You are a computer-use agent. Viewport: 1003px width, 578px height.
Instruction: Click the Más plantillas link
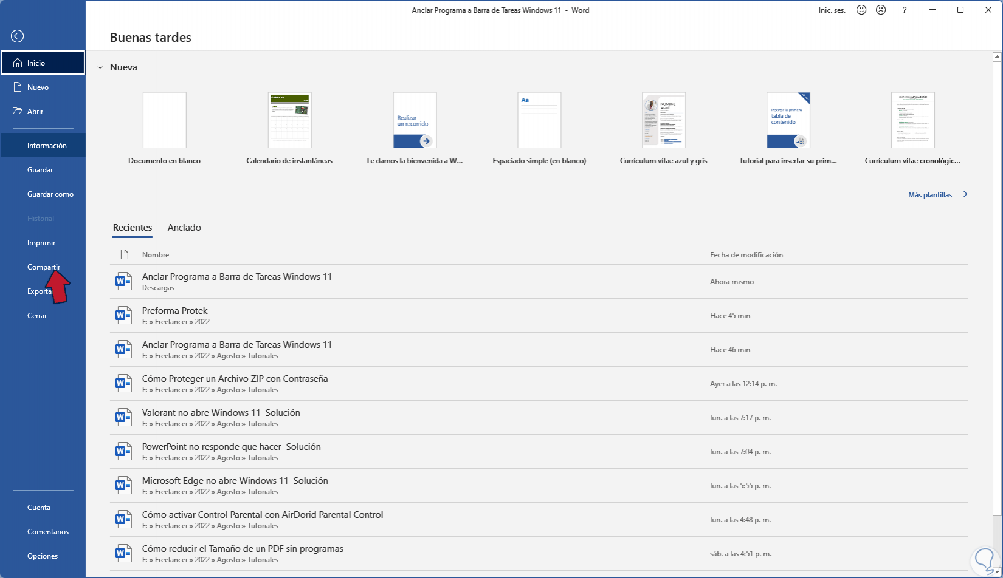pos(930,195)
